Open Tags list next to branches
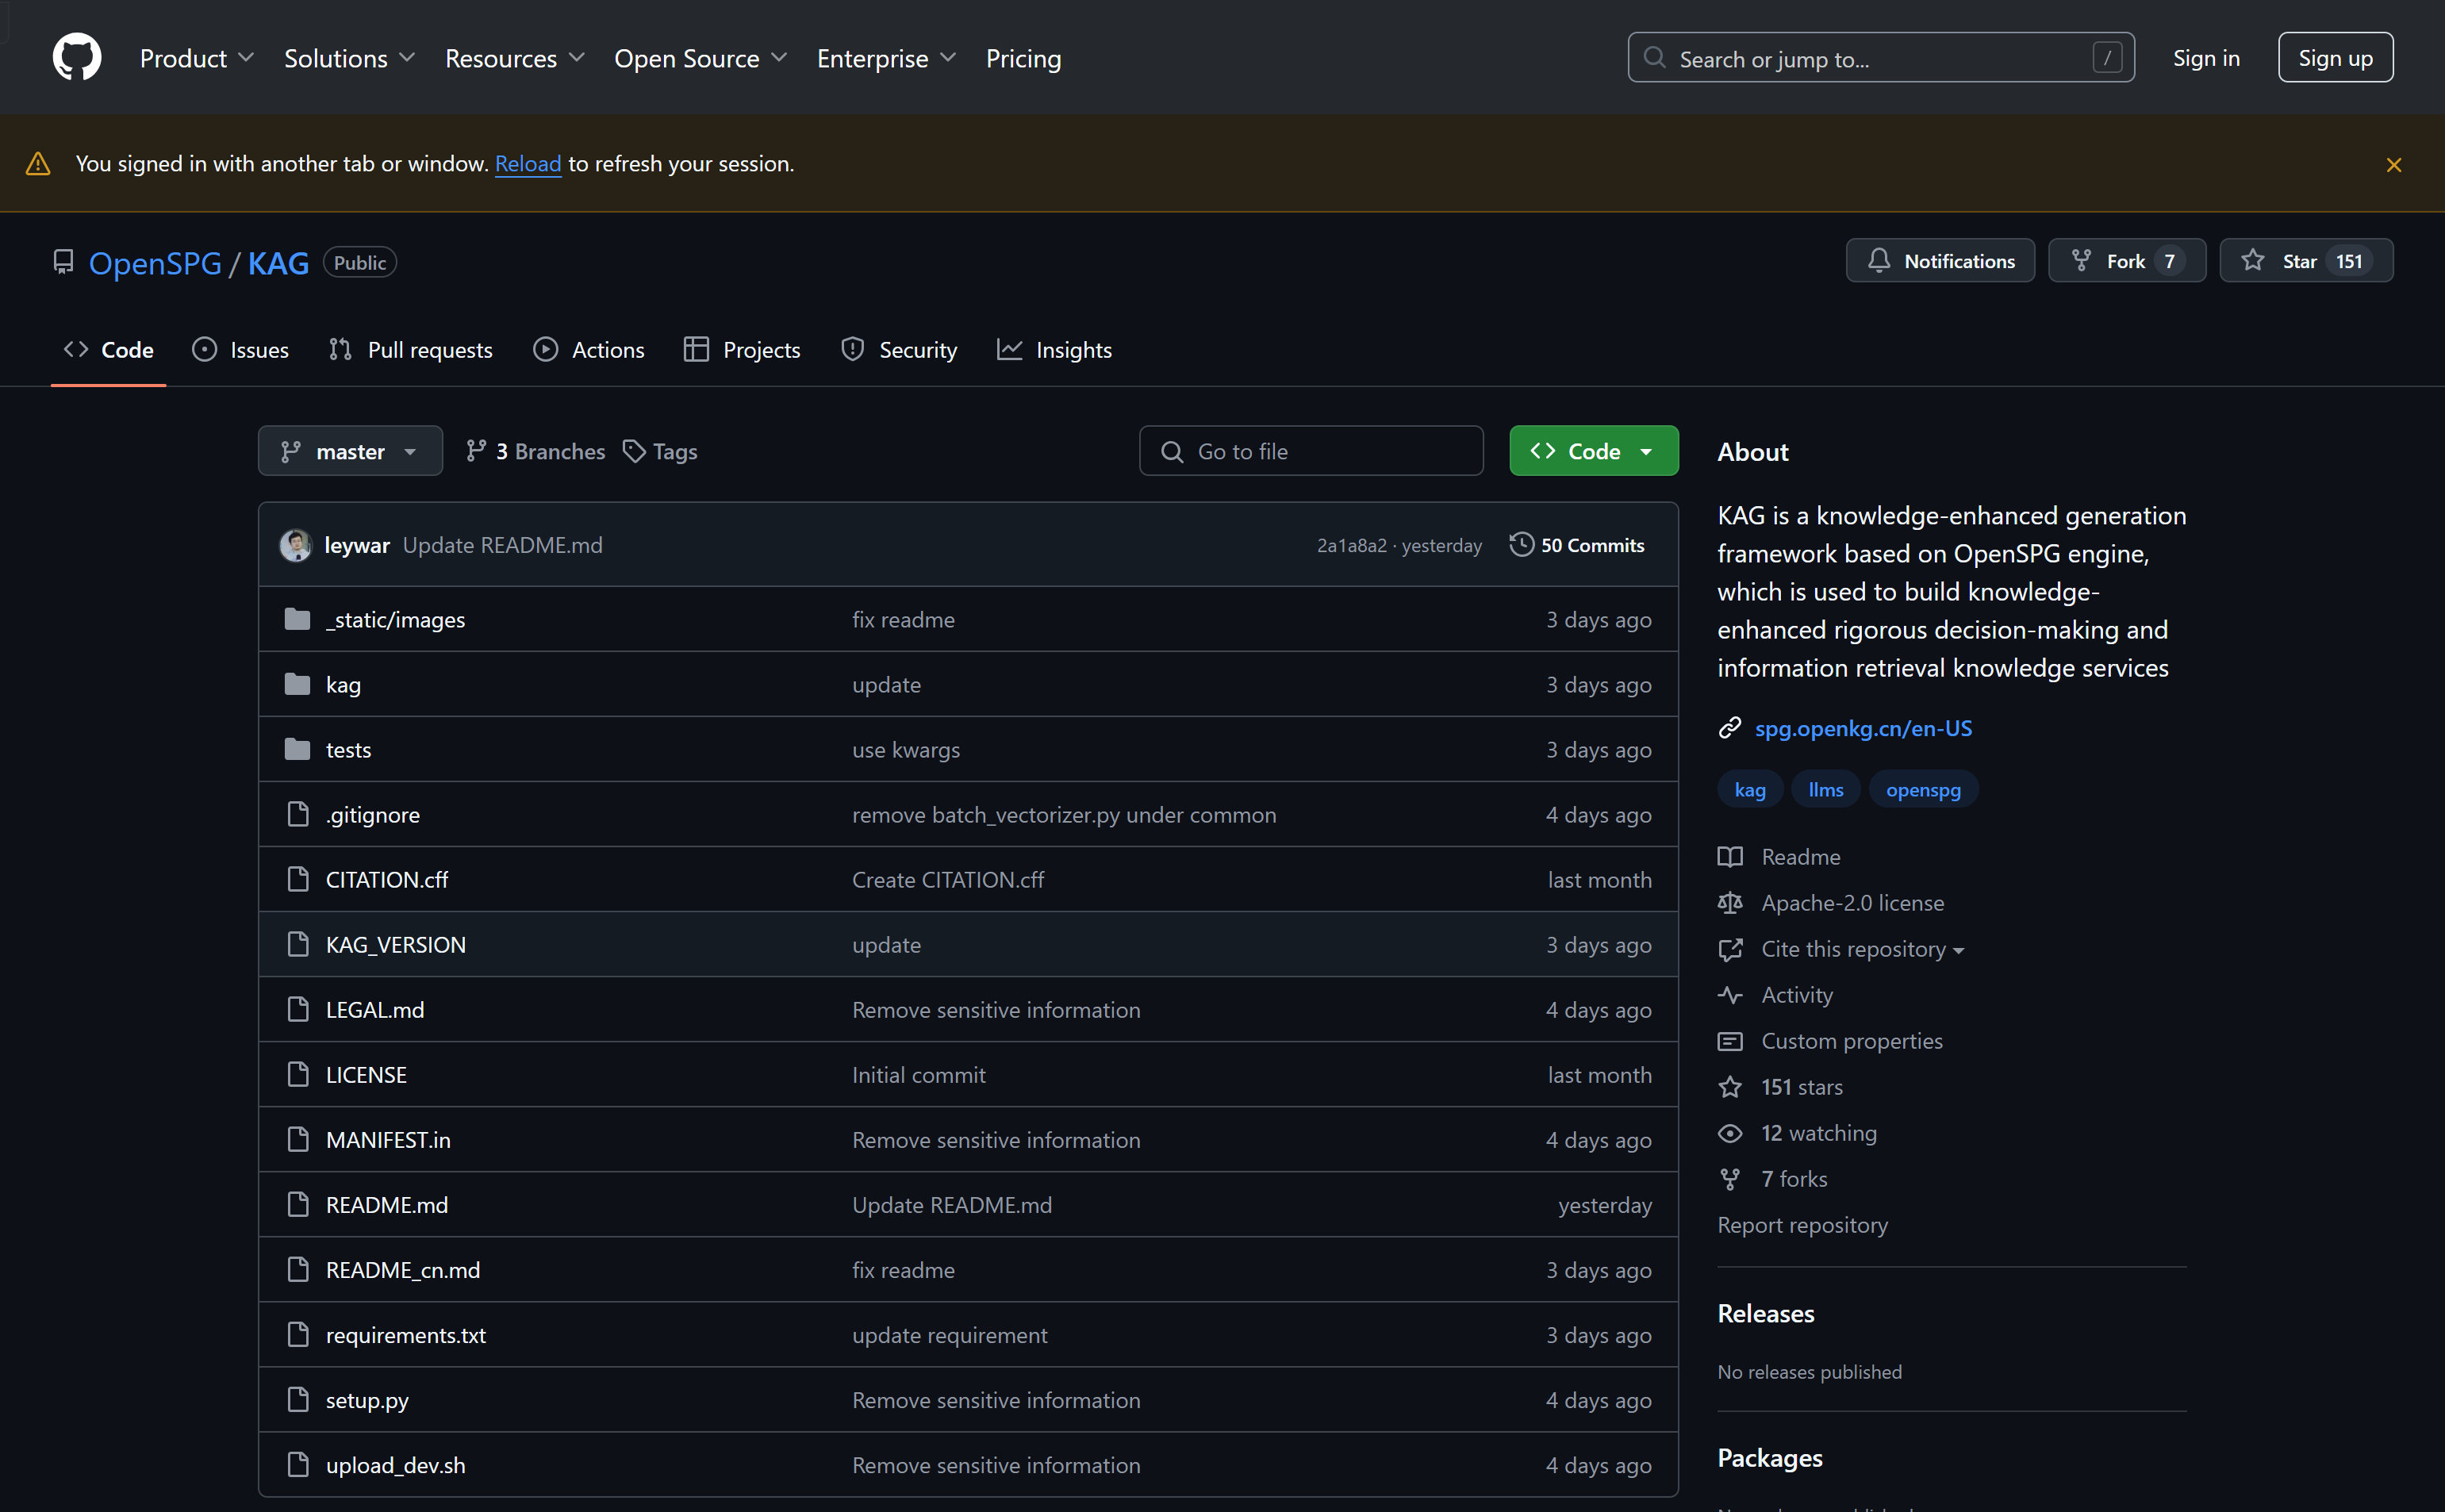Viewport: 2445px width, 1512px height. (x=660, y=452)
